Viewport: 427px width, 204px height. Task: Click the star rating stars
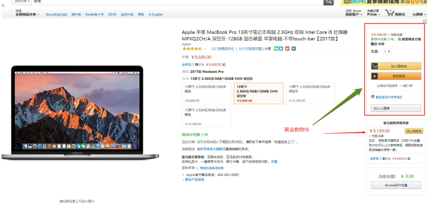[x=192, y=49]
